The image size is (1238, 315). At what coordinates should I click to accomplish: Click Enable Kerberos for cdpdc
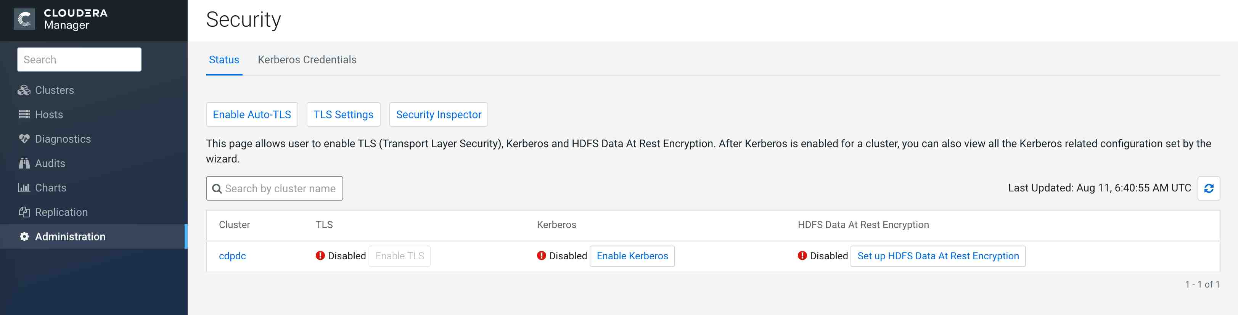[632, 256]
